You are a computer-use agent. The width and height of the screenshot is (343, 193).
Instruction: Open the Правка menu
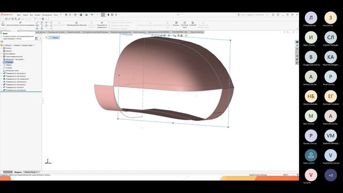(25, 15)
